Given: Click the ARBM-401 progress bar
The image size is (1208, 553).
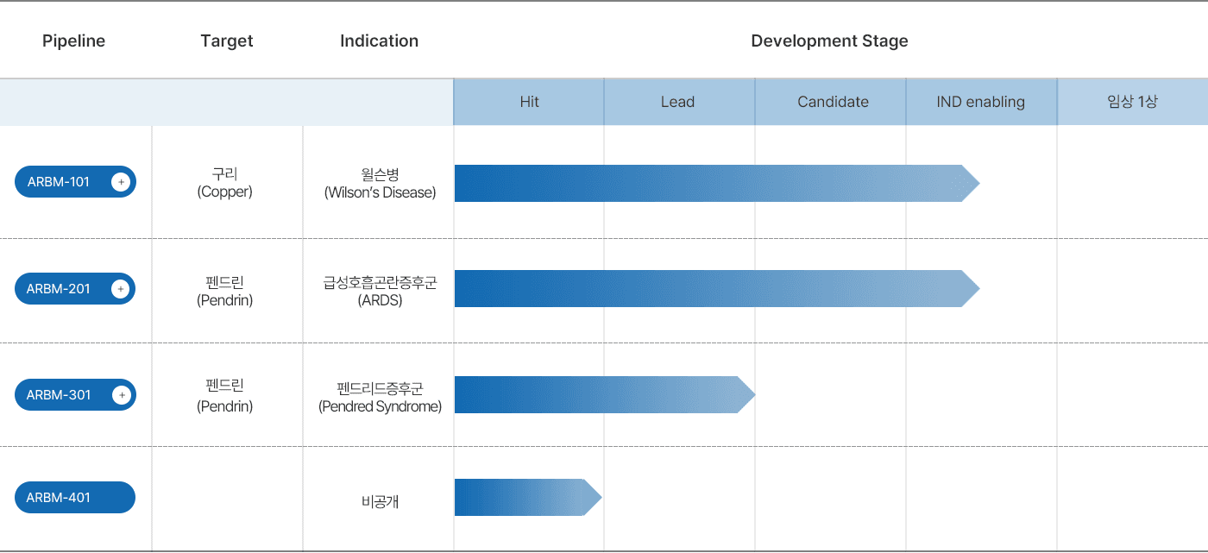Looking at the screenshot, I should pyautogui.click(x=528, y=498).
